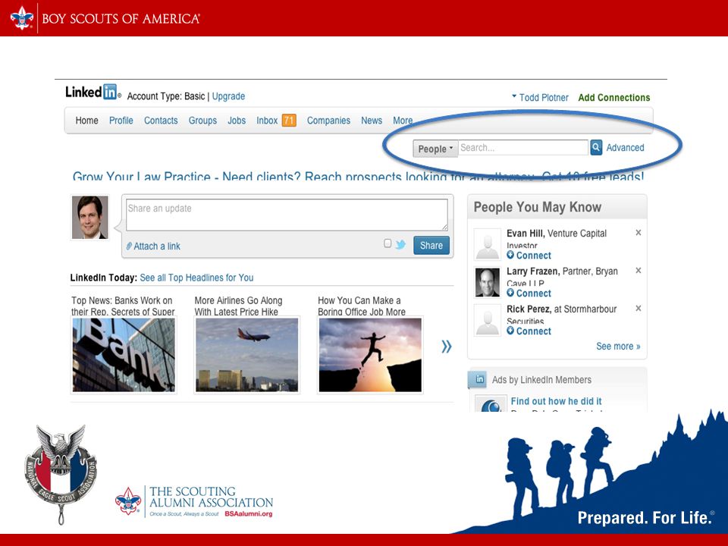This screenshot has width=728, height=546.
Task: Click the Twitter bird icon
Action: (x=400, y=245)
